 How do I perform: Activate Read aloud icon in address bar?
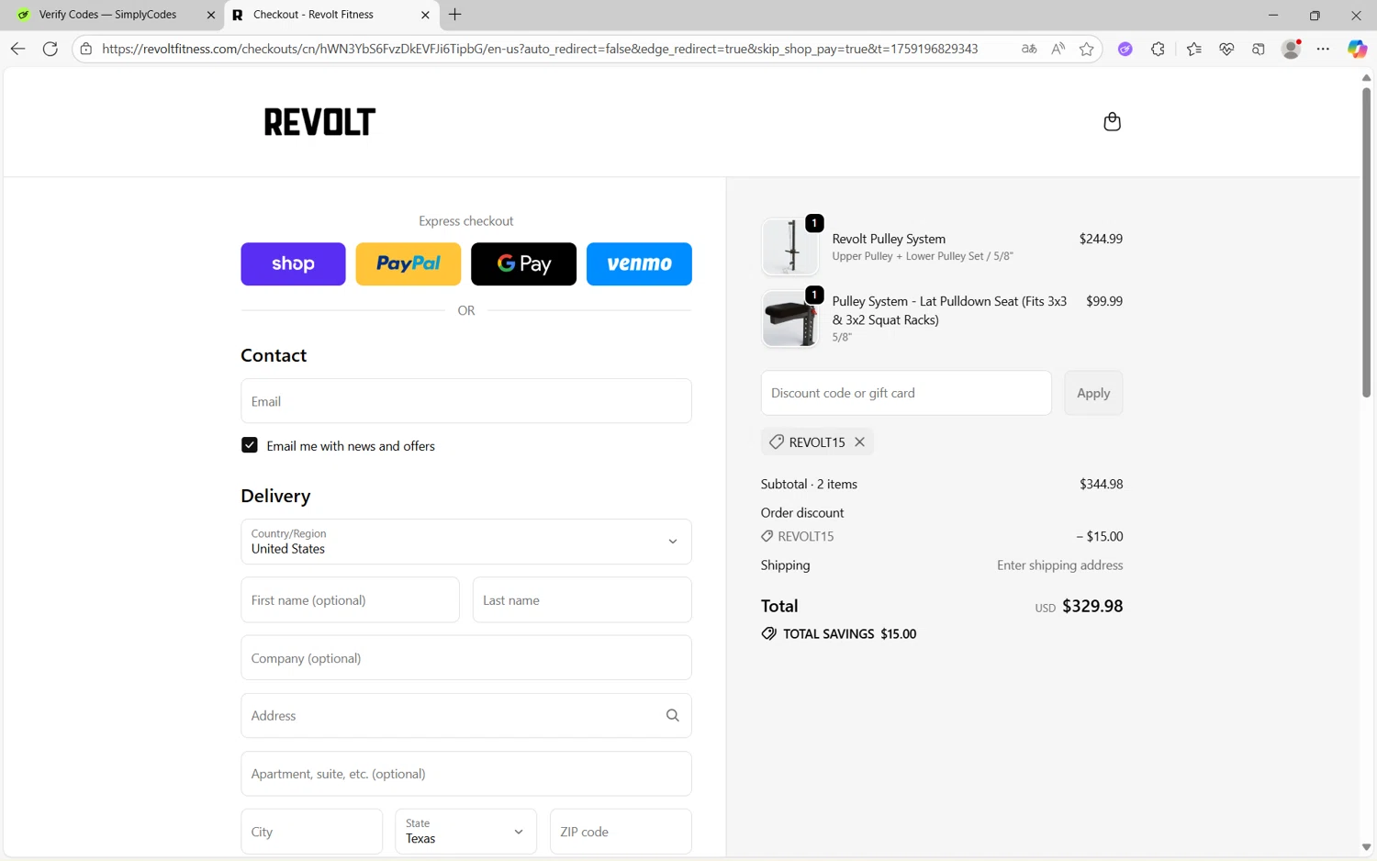point(1058,49)
